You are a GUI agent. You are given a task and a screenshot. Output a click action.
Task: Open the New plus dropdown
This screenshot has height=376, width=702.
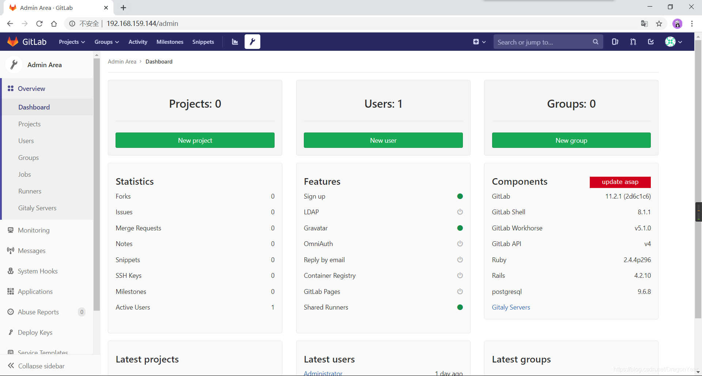(x=479, y=42)
